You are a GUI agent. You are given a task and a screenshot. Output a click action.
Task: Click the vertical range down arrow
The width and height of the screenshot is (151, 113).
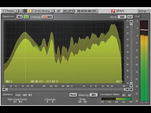tap(131, 86)
